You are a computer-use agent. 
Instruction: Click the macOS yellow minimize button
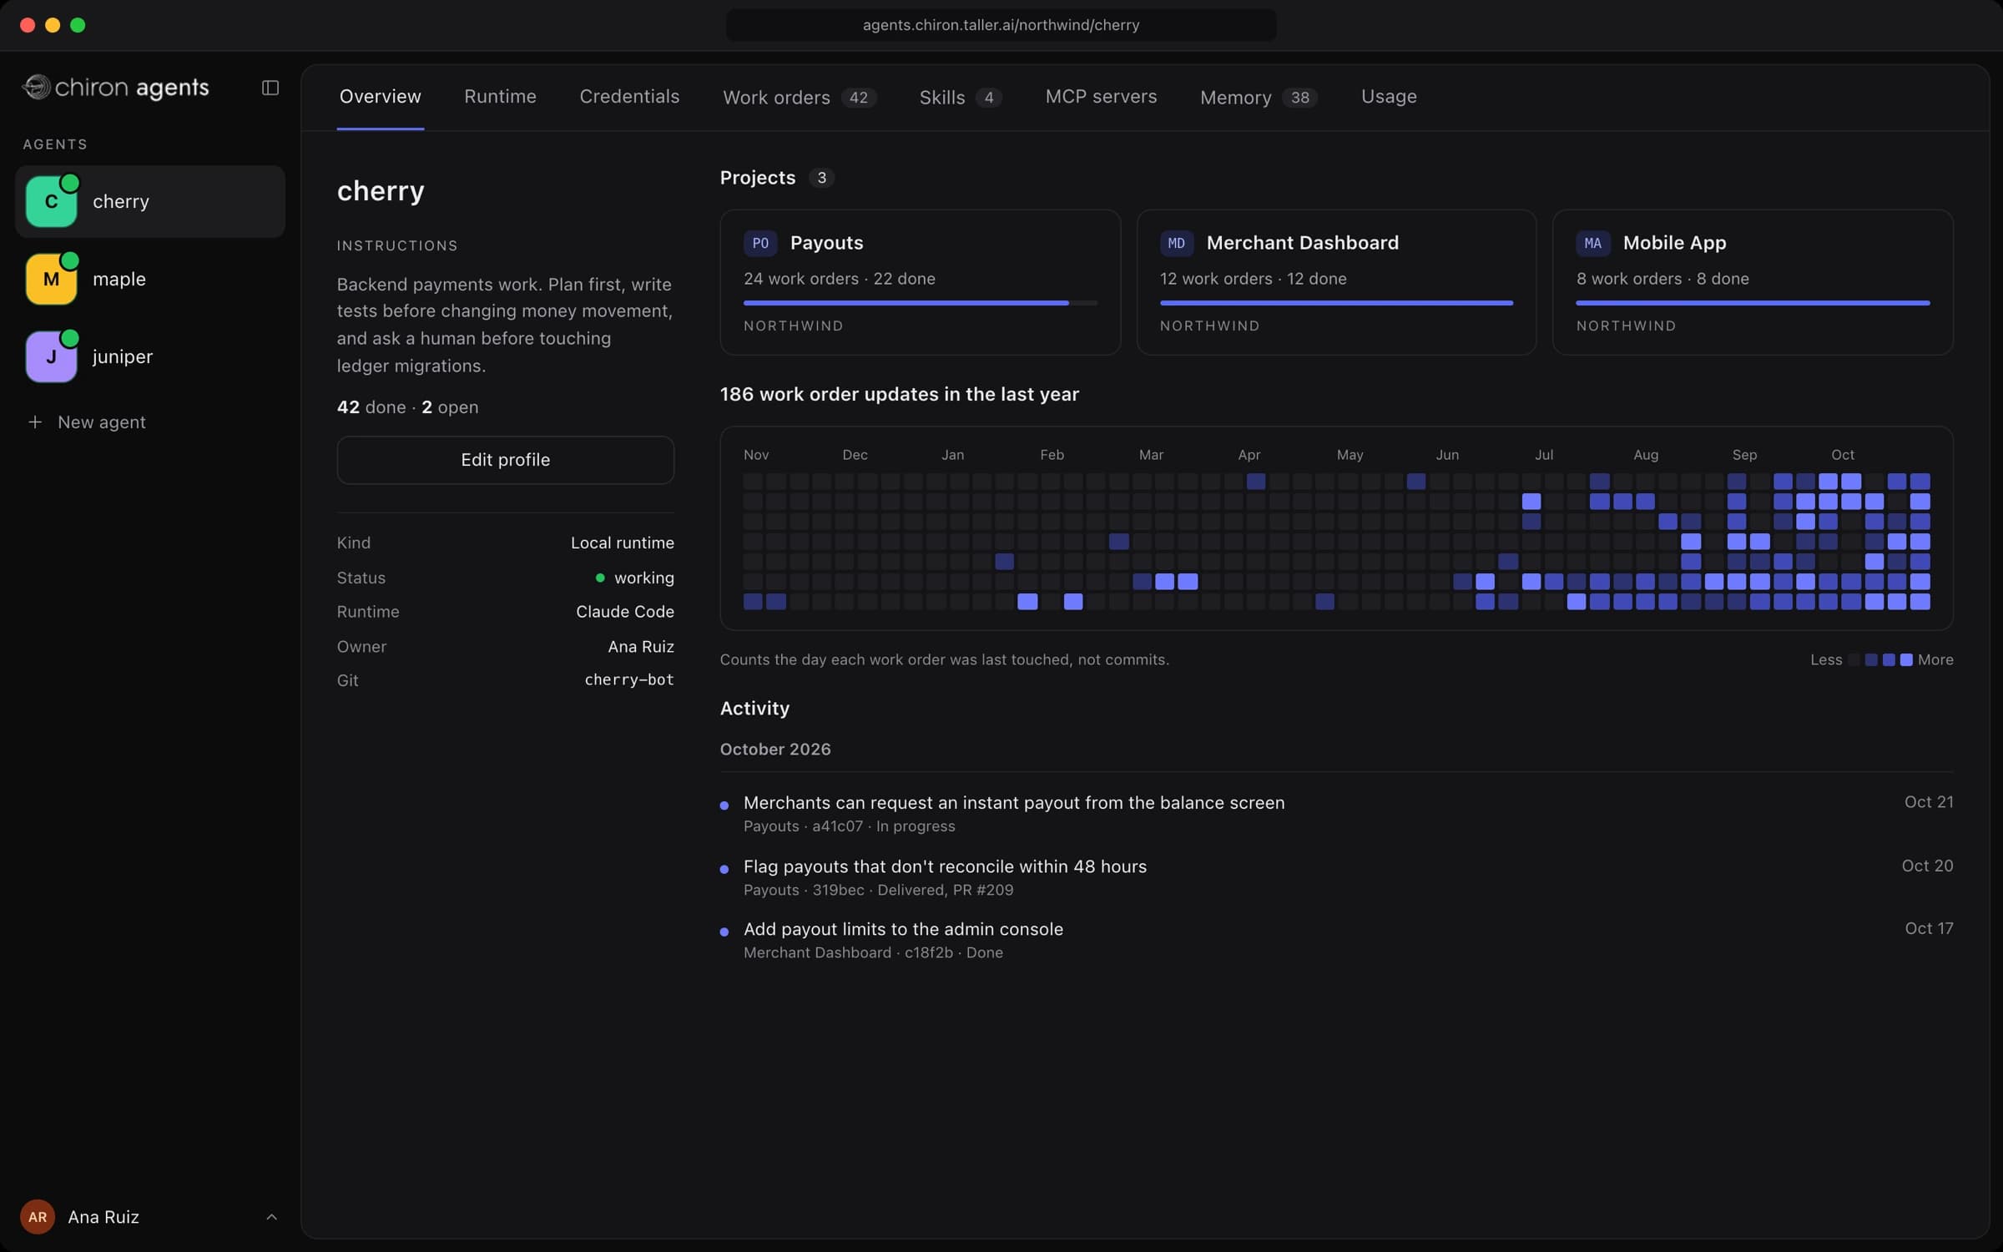[x=53, y=25]
